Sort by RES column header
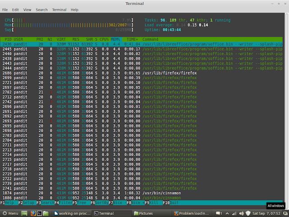 pos(75,39)
